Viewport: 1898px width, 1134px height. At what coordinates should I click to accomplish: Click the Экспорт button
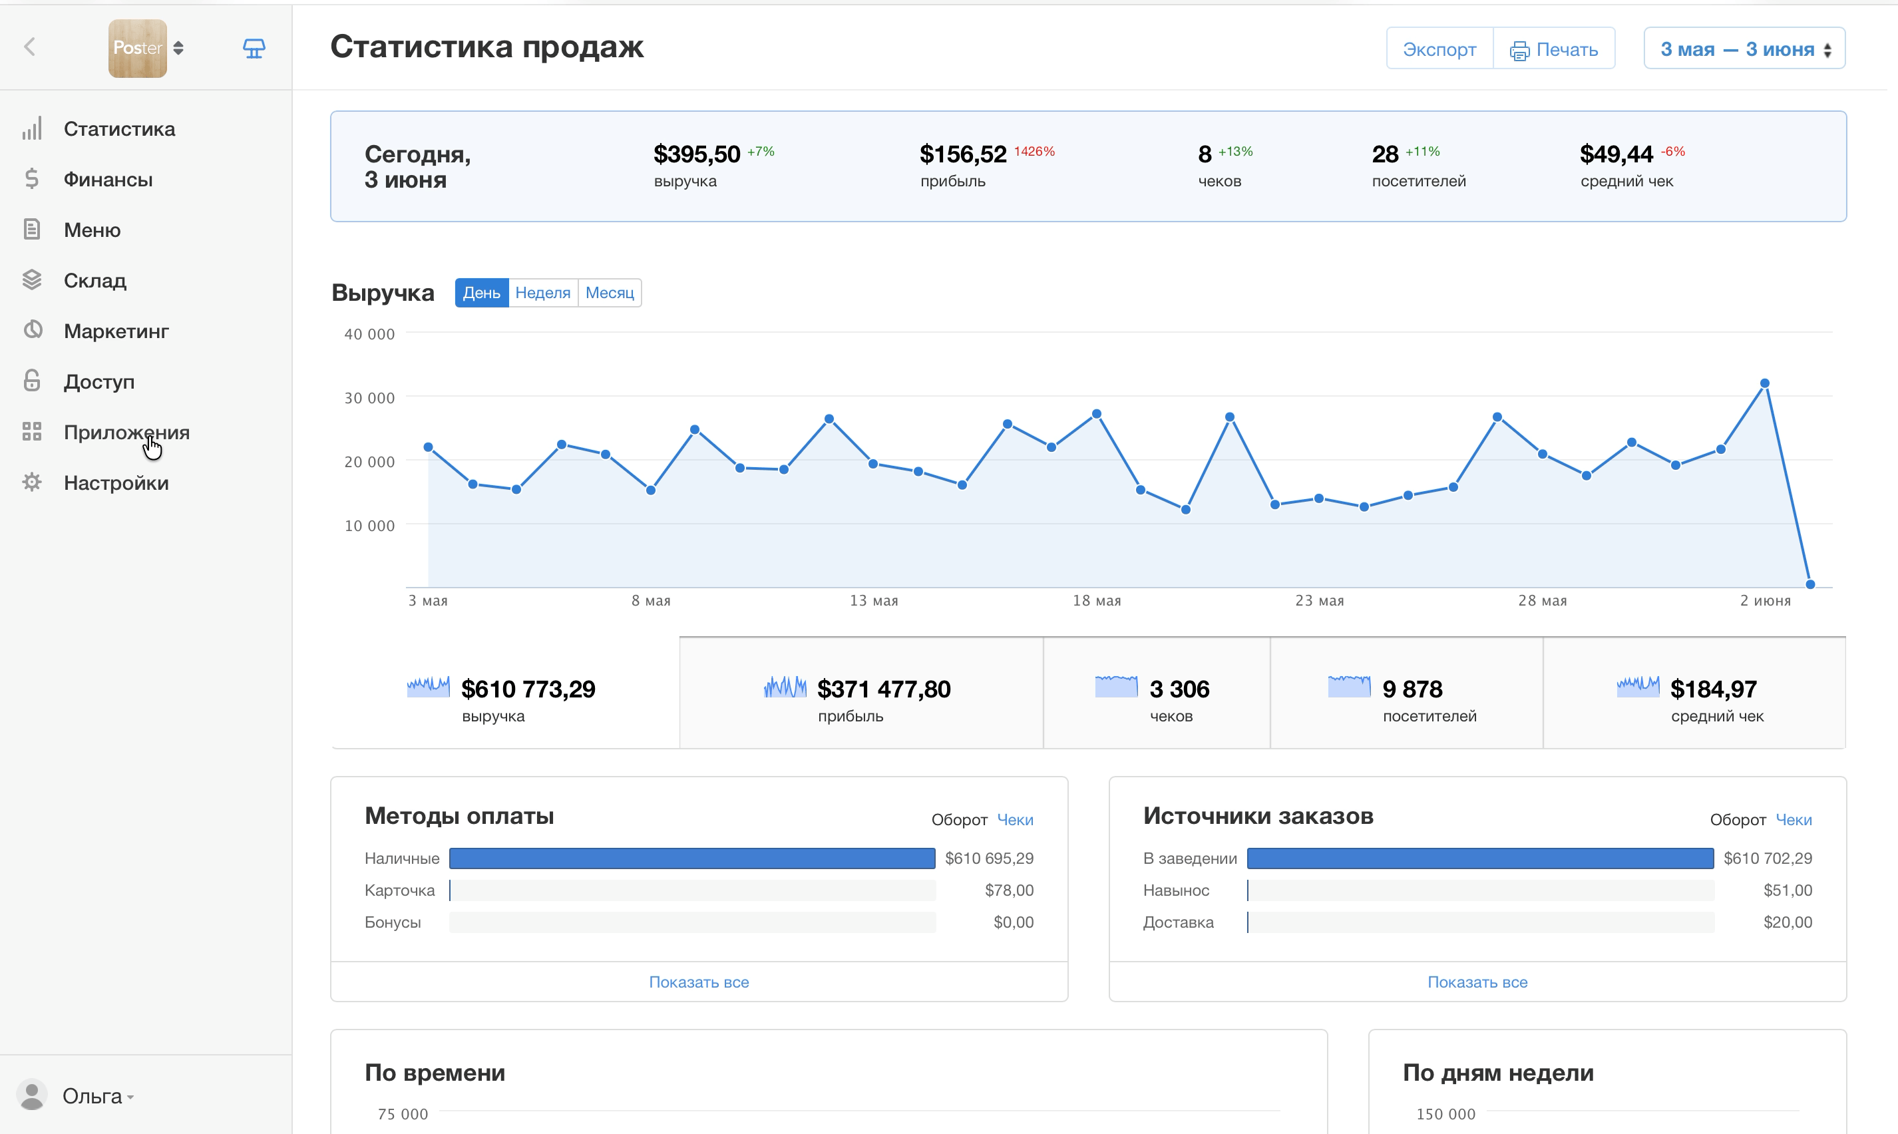(1439, 49)
